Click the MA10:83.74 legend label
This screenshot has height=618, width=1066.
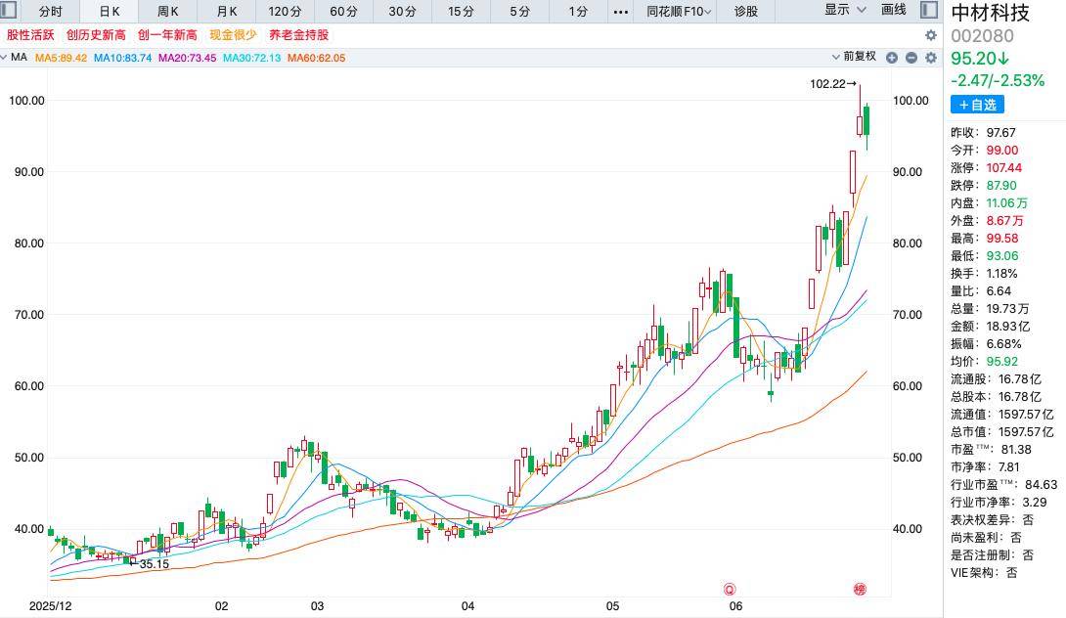122,58
